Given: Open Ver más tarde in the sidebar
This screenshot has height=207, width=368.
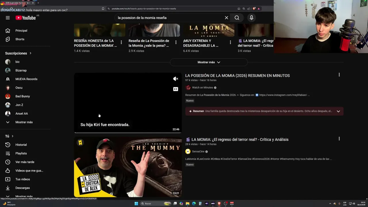Looking at the screenshot, I should (25, 162).
